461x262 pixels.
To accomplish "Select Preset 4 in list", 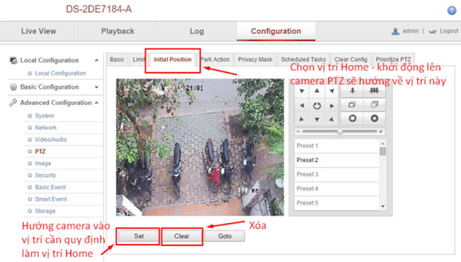I will click(x=337, y=189).
